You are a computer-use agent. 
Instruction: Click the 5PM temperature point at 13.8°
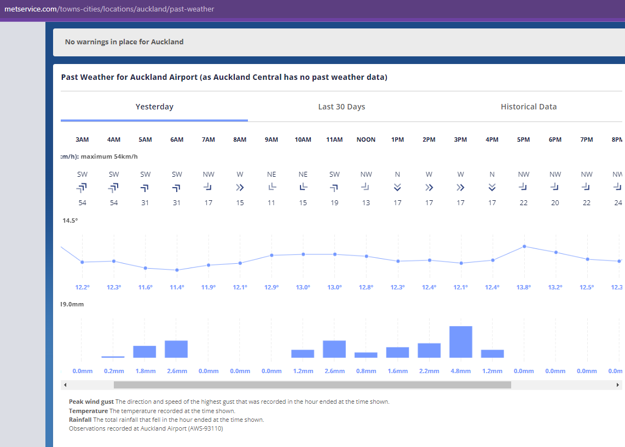[524, 246]
